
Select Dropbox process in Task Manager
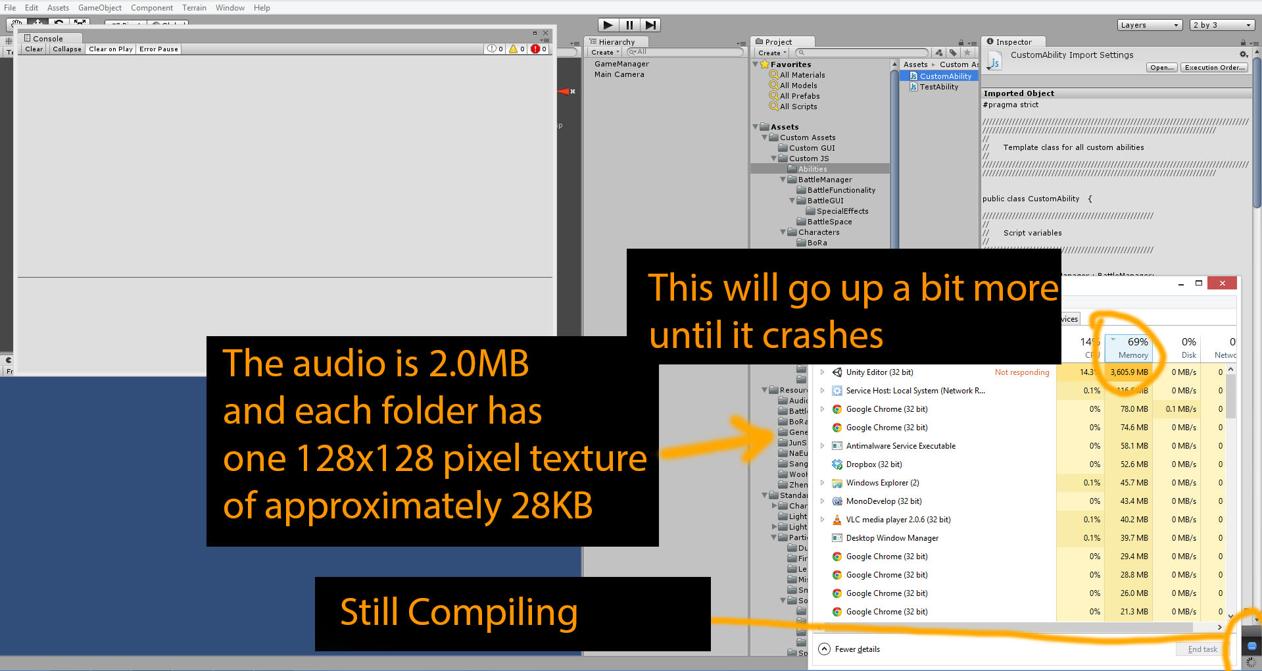1020,464
